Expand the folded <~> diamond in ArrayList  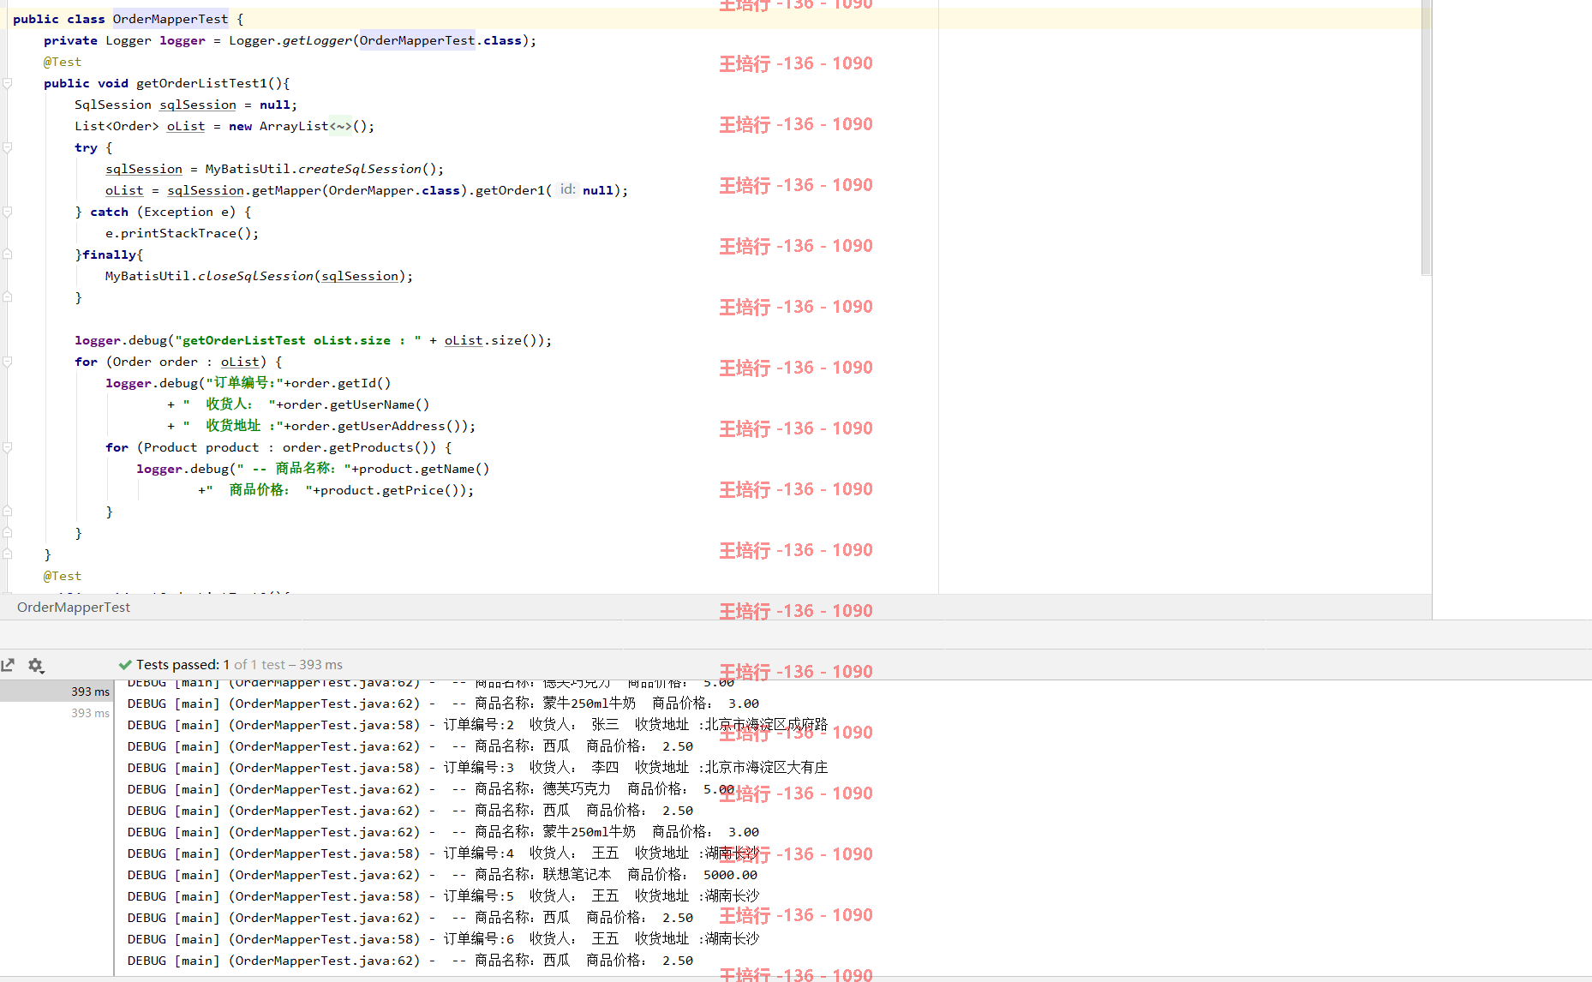[x=341, y=126]
